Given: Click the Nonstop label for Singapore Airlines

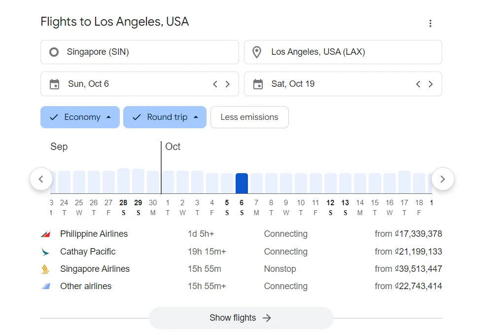Looking at the screenshot, I should (280, 269).
